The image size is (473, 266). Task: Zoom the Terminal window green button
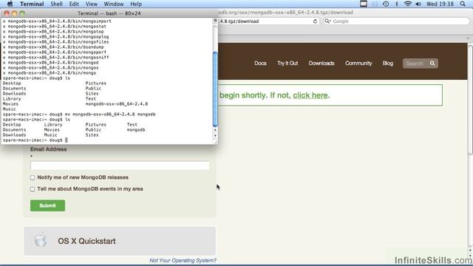[x=22, y=13]
